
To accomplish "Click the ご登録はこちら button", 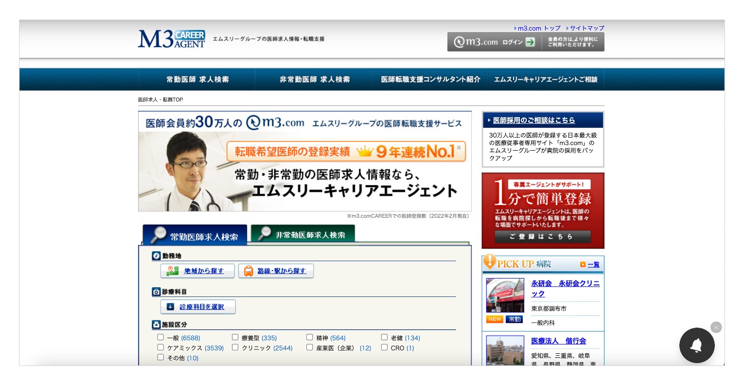I will click(543, 237).
